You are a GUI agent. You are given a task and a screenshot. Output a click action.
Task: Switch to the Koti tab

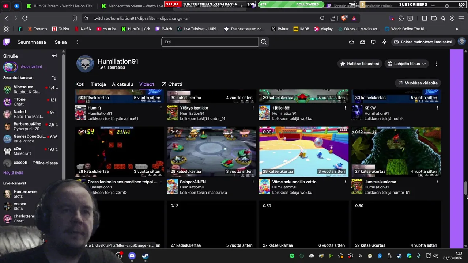pos(80,84)
